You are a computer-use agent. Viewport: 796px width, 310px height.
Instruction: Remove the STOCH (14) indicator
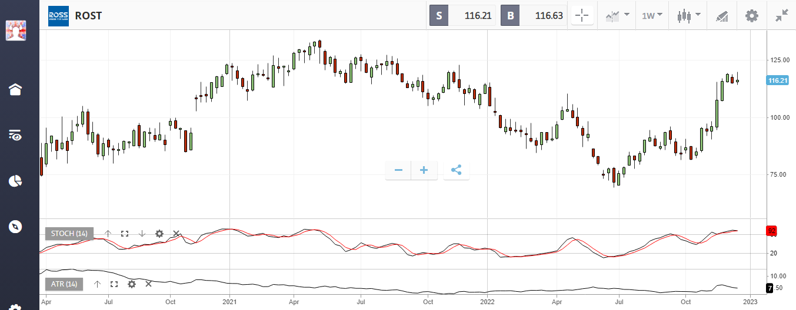pyautogui.click(x=176, y=234)
